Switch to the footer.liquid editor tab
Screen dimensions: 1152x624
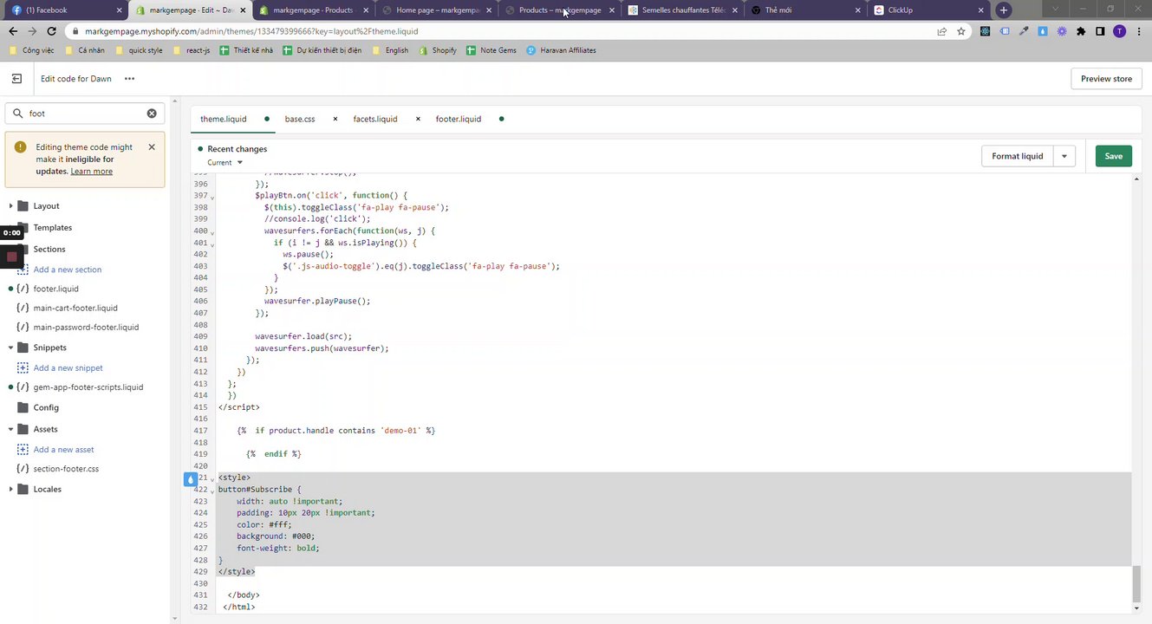click(x=459, y=119)
